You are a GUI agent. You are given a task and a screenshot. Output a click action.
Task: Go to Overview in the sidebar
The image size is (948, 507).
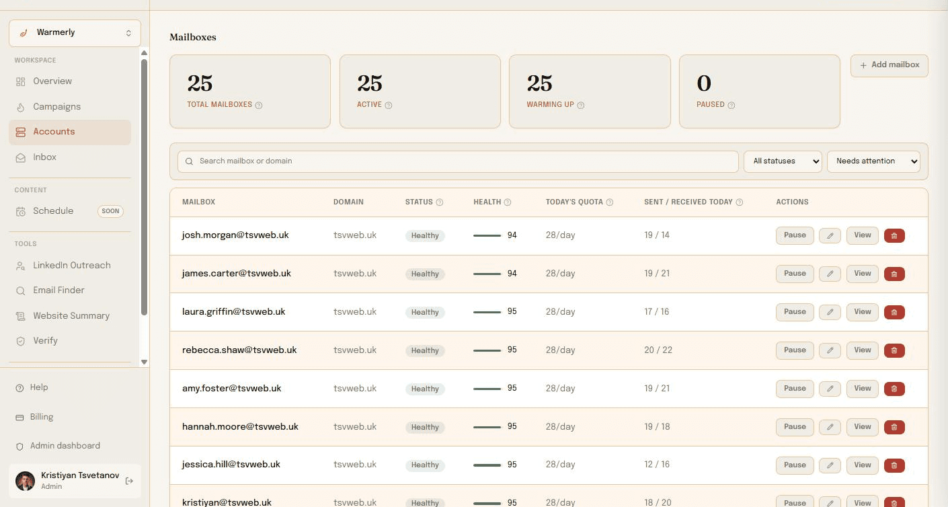click(70, 81)
